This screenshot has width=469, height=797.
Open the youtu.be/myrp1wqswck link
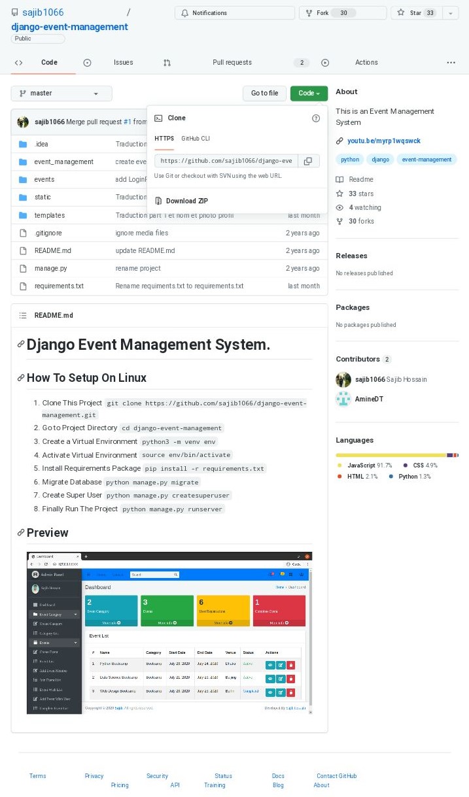[384, 141]
